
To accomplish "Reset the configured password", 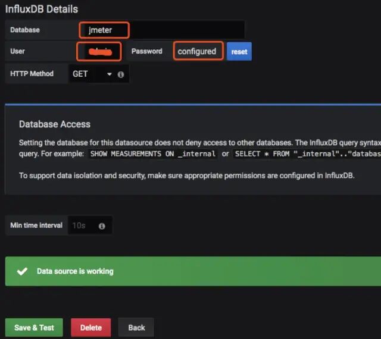I will (x=239, y=52).
